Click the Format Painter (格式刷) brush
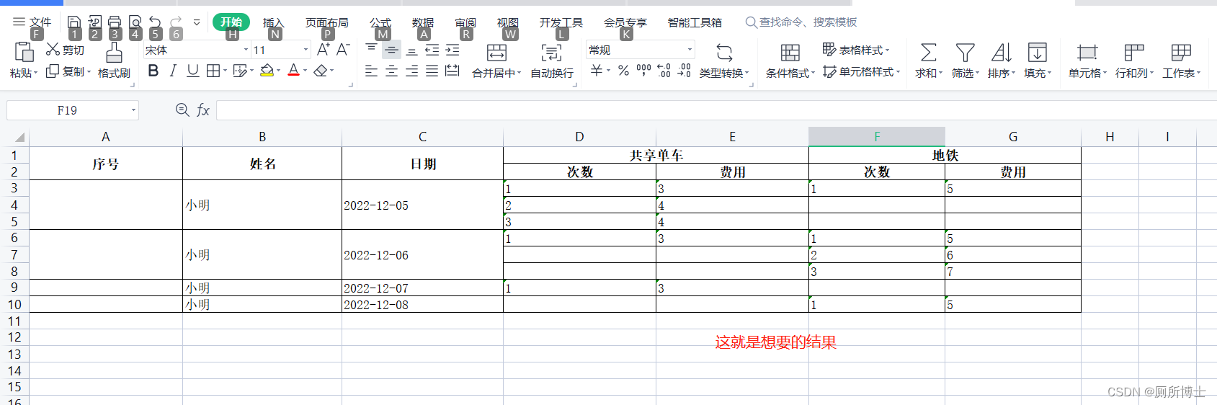1217x405 pixels. 114,52
